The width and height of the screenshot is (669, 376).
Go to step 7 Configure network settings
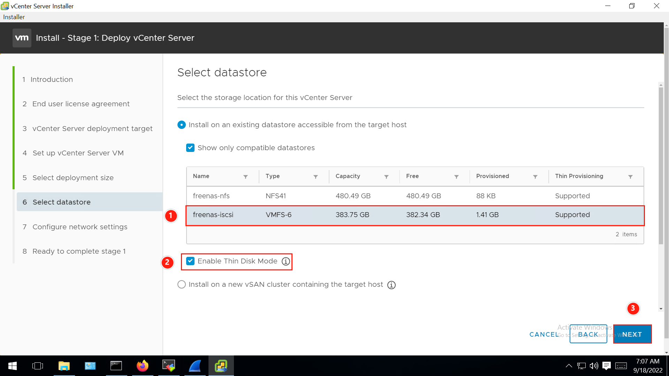(x=75, y=227)
